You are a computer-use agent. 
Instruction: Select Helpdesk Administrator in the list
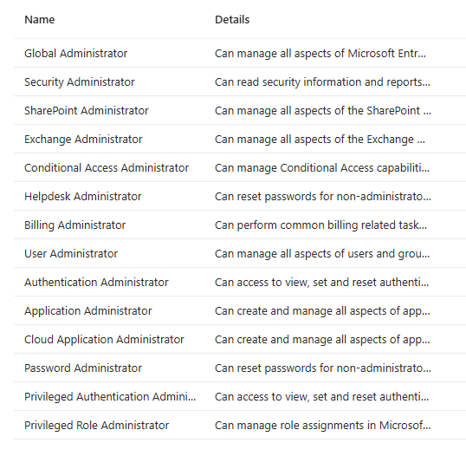pos(83,196)
